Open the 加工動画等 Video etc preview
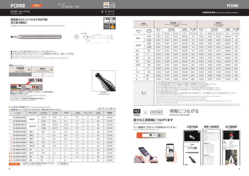The image size is (249, 176). (231, 148)
